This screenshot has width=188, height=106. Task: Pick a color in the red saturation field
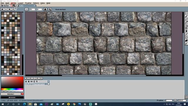pos(12,82)
